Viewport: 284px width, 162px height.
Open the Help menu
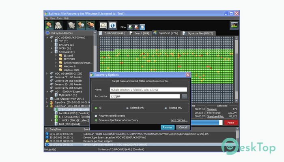click(x=66, y=18)
